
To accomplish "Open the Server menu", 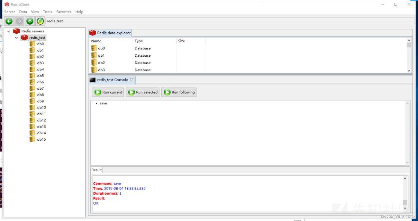I will [x=10, y=12].
